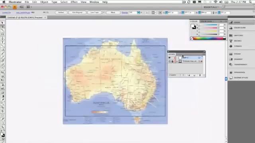Image resolution: width=255 pixels, height=143 pixels.
Task: Open the Effect menu
Action: (x=74, y=2)
